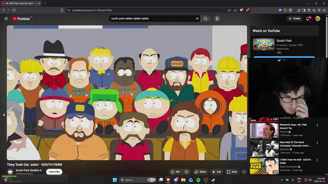328x184 pixels.
Task: Subscribe to South Park Studios
Action: tap(54, 172)
